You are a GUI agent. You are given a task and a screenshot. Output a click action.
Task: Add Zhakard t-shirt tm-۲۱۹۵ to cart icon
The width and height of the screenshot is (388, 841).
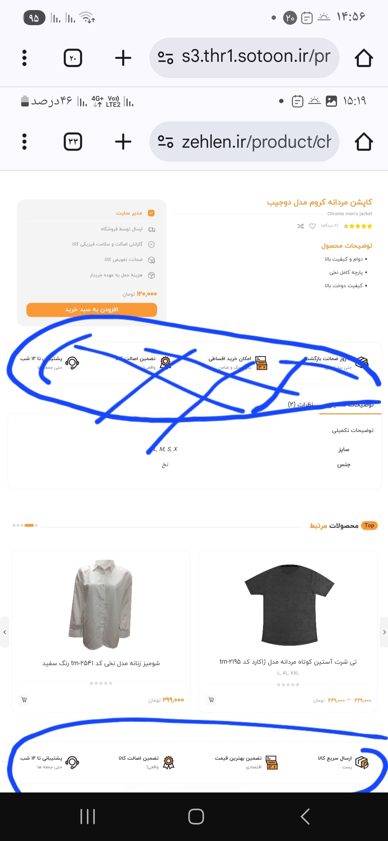coord(211,700)
